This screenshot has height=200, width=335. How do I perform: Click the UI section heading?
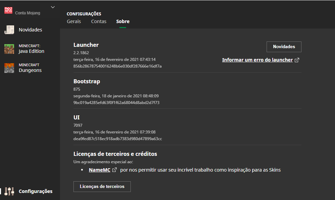click(76, 117)
